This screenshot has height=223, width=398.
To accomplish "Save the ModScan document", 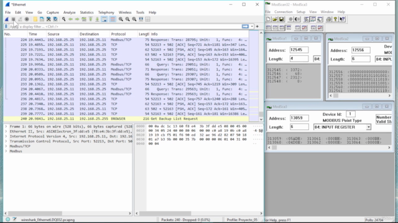I will tap(282, 19).
